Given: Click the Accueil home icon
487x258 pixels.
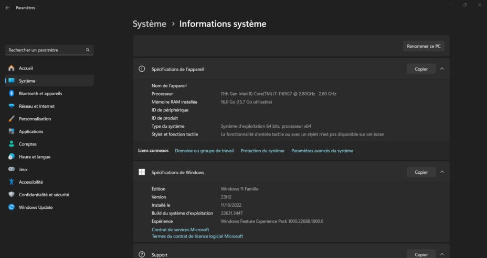Looking at the screenshot, I should [12, 68].
